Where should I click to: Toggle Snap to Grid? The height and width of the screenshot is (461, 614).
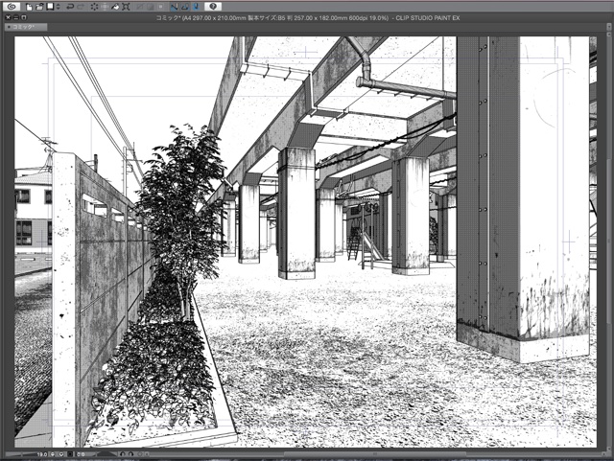(x=196, y=7)
